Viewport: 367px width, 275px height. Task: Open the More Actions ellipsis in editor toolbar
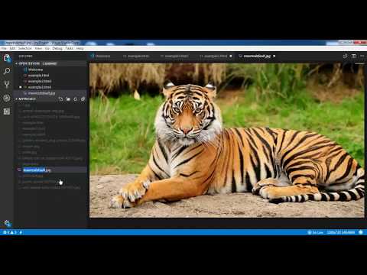362,56
